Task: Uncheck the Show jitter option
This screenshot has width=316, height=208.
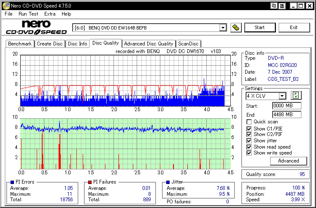Action: (249, 141)
